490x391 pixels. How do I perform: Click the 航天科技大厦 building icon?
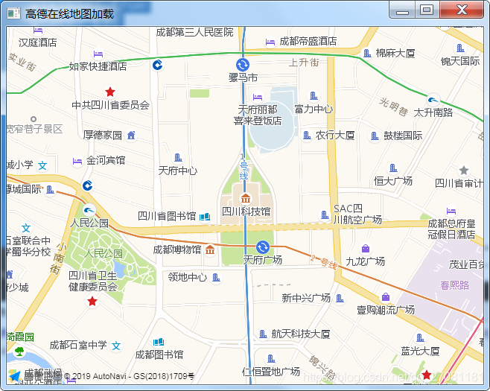point(263,334)
